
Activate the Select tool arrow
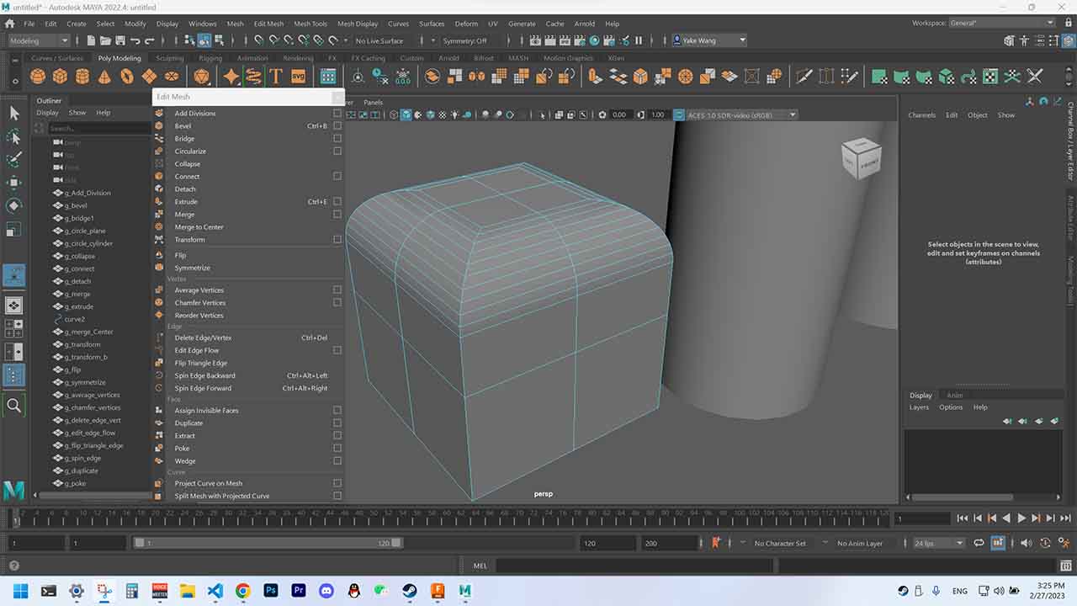pos(14,113)
